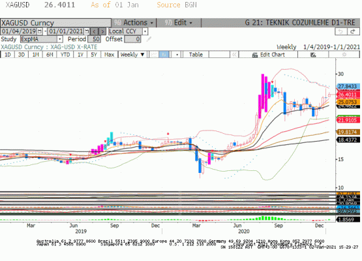Open start date calendar picker icon

[40, 31]
